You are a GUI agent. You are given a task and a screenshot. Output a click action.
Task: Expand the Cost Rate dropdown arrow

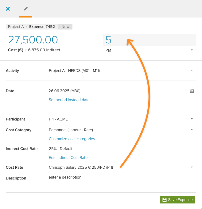click(192, 167)
